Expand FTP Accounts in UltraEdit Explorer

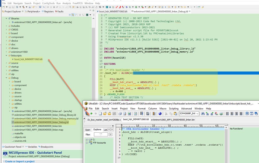[87, 143]
